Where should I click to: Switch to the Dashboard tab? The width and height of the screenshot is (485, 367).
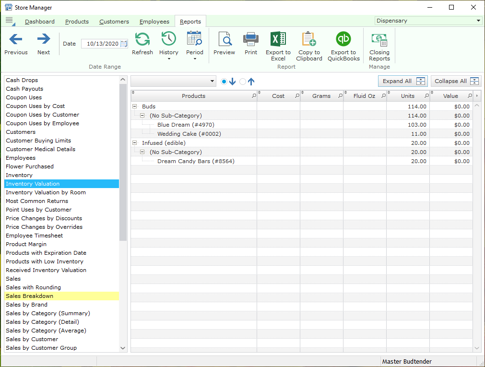pos(39,21)
